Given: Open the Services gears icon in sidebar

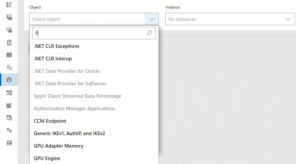Looking at the screenshot, I should point(9,130).
